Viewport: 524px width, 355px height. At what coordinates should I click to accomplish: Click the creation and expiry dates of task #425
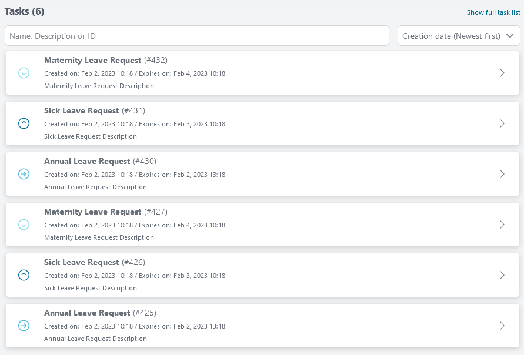135,326
